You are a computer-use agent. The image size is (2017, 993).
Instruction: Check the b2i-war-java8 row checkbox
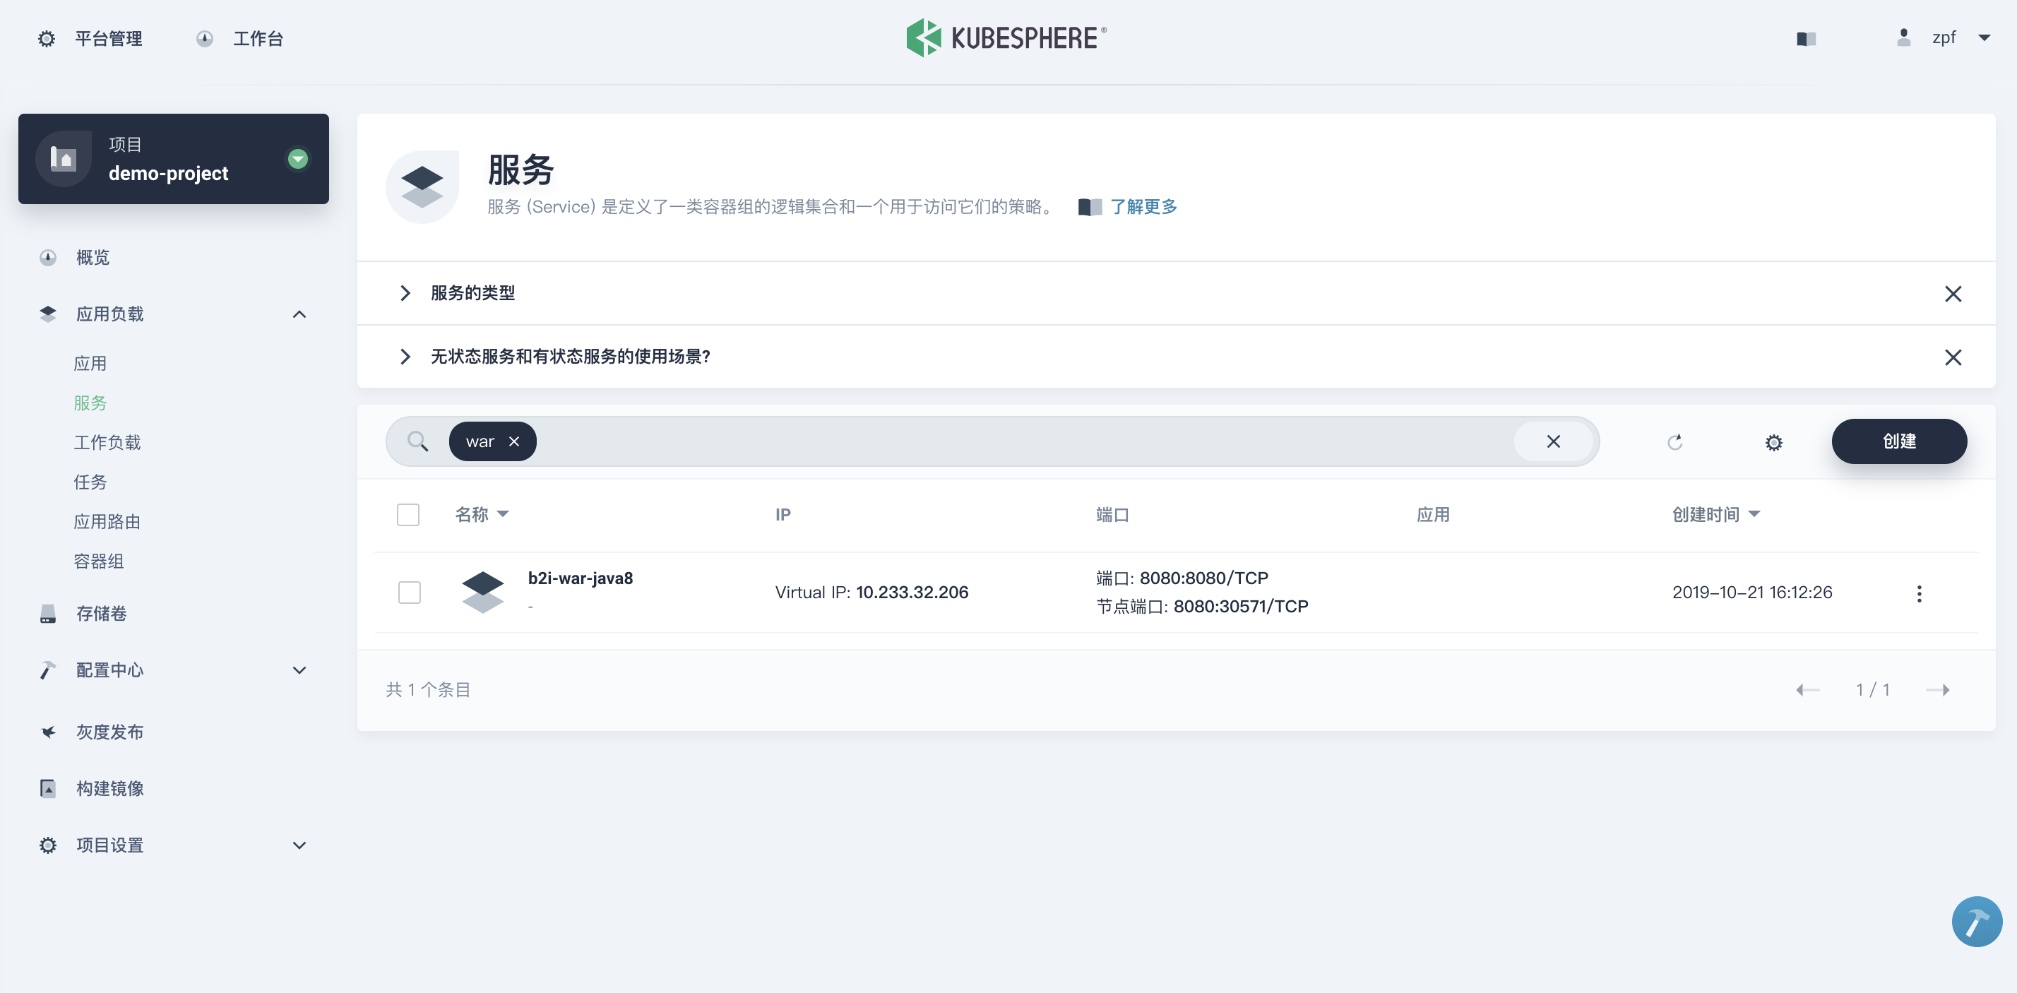click(x=409, y=592)
